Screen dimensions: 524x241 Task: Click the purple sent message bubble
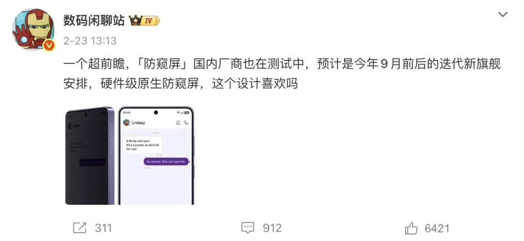[166, 161]
